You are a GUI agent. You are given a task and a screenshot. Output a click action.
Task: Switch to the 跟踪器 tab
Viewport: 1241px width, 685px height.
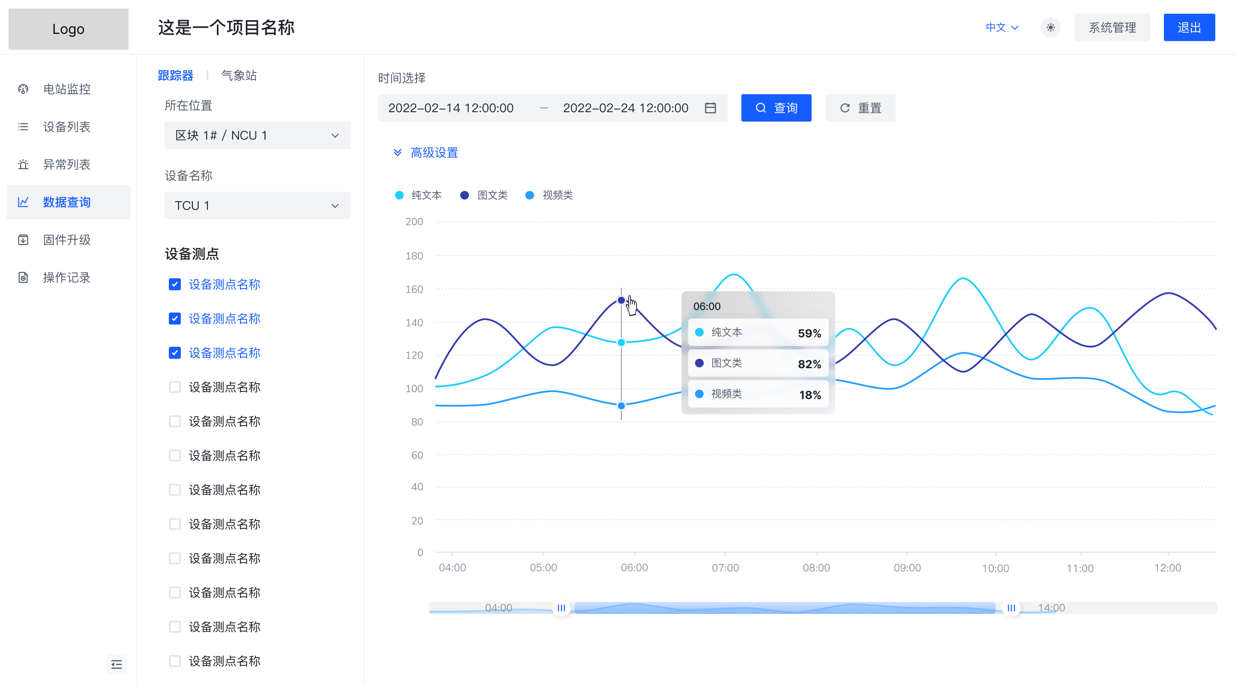click(175, 76)
